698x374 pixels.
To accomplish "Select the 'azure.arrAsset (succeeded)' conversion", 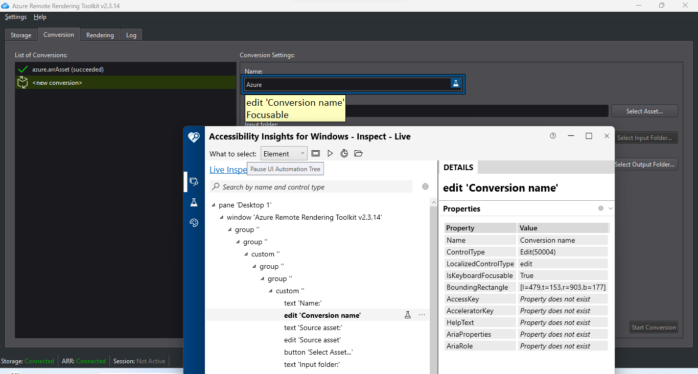I will pos(126,69).
